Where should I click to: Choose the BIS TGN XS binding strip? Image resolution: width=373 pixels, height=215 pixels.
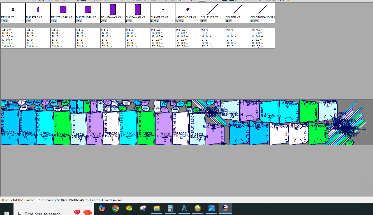tap(238, 10)
